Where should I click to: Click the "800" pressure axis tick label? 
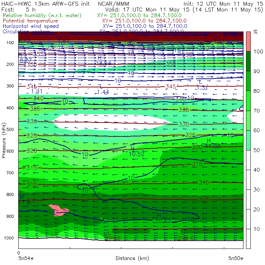(x=10, y=194)
